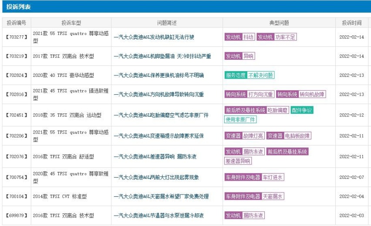
Task: Click the 转向系统 打方向沉重 tag
Action: tap(250, 94)
